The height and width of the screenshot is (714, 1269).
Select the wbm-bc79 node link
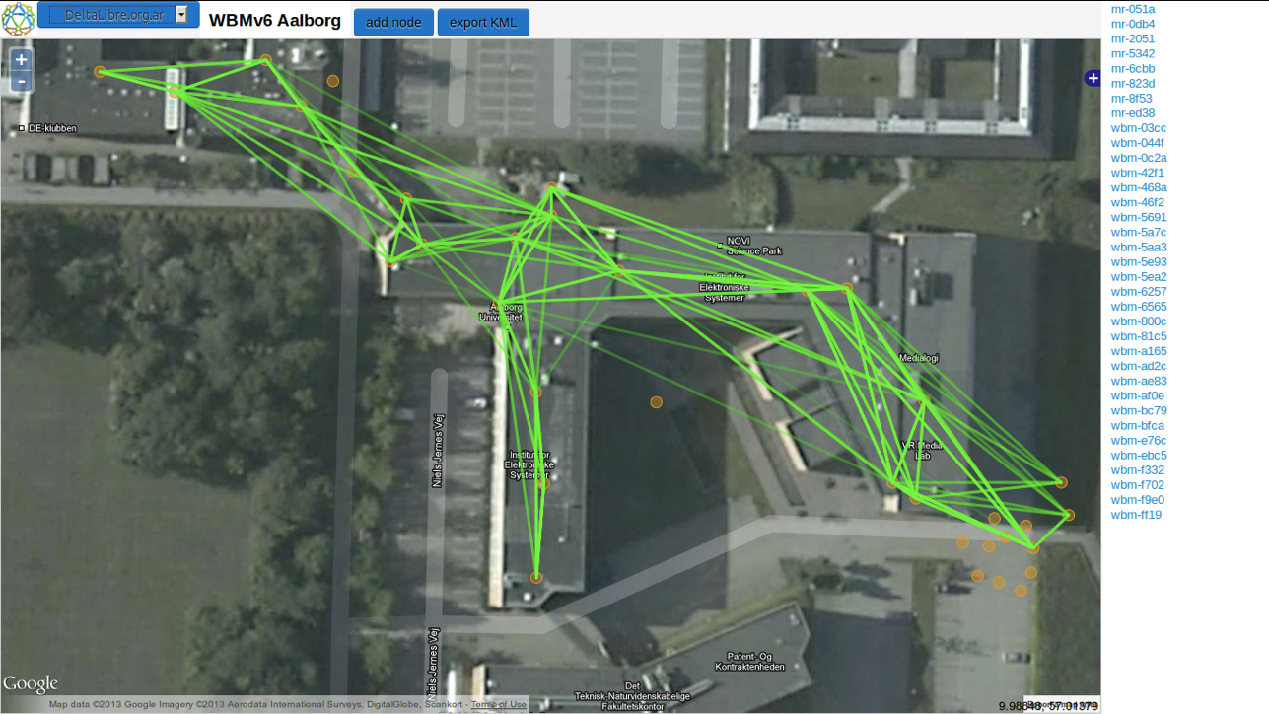coord(1138,410)
